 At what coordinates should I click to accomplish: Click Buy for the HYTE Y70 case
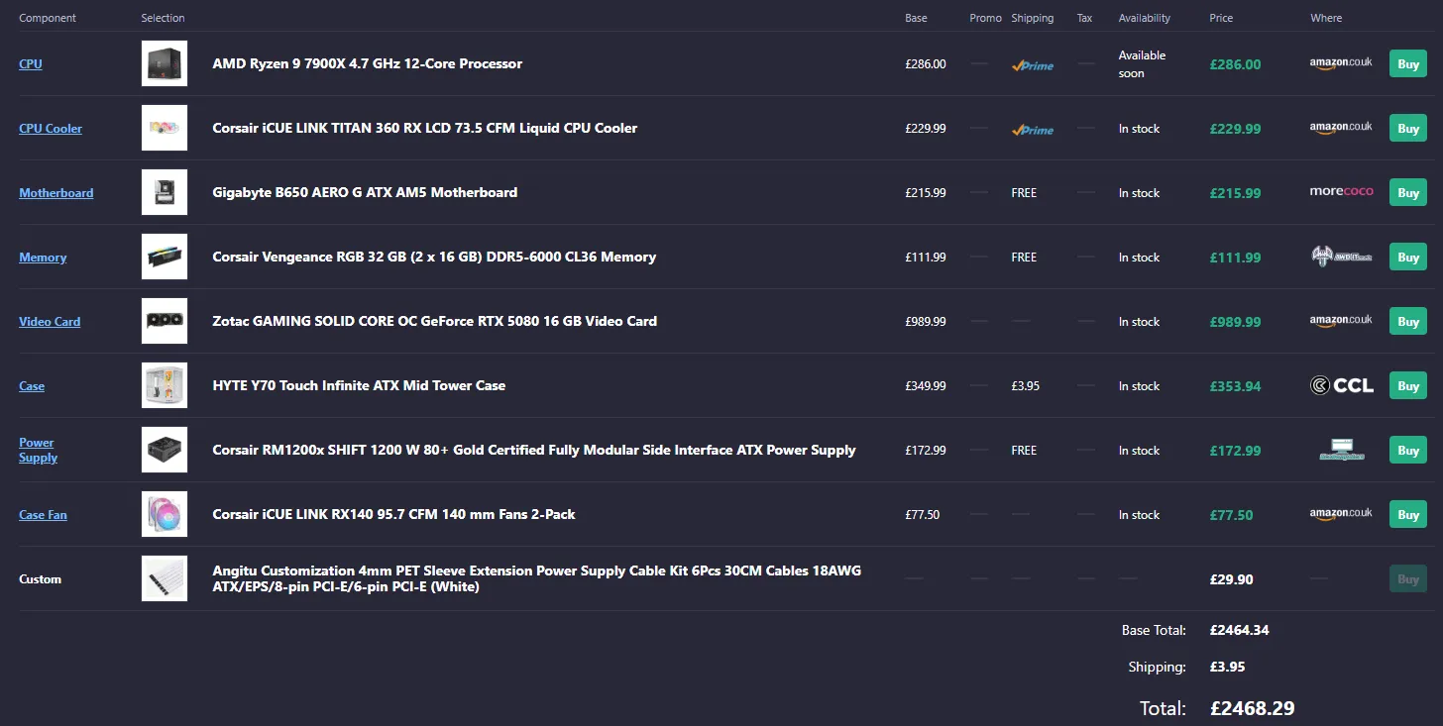(x=1408, y=386)
